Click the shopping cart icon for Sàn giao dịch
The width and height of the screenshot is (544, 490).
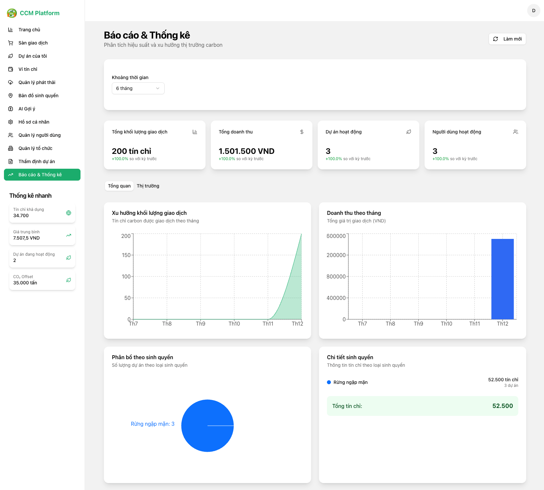[11, 43]
